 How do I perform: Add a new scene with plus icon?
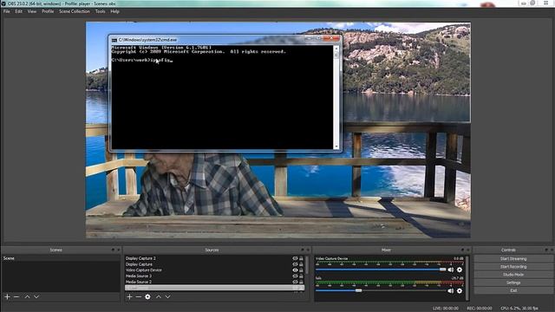[x=7, y=296]
